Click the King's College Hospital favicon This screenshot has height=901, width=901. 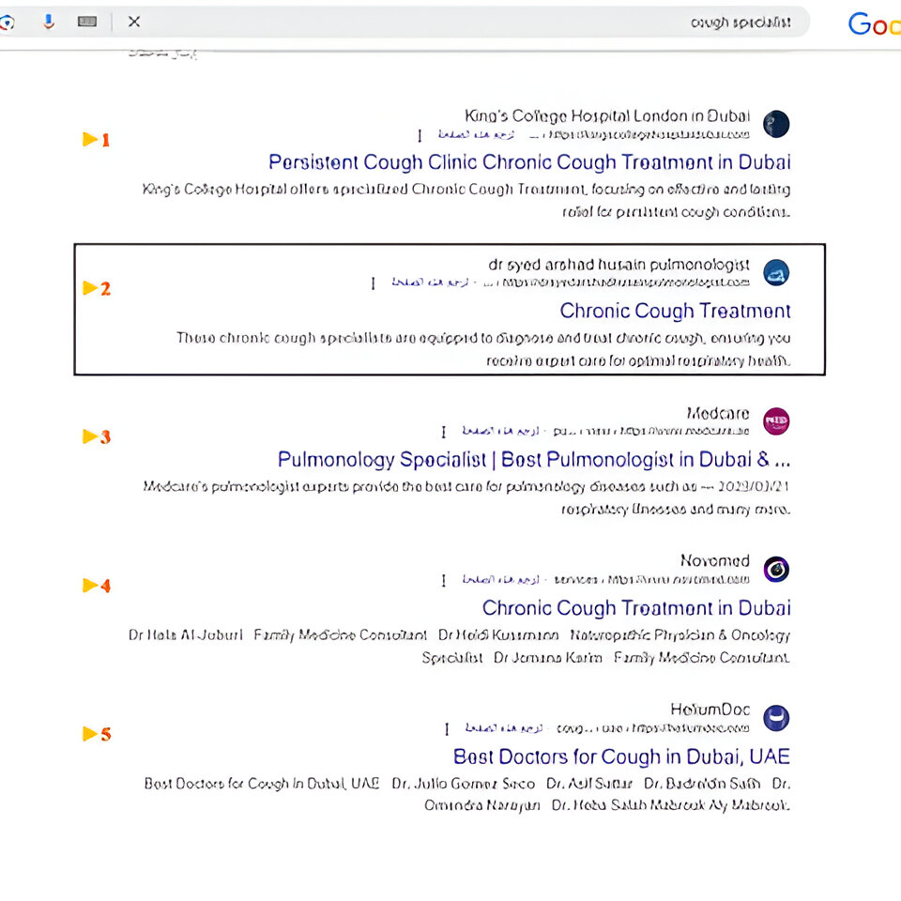coord(776,124)
